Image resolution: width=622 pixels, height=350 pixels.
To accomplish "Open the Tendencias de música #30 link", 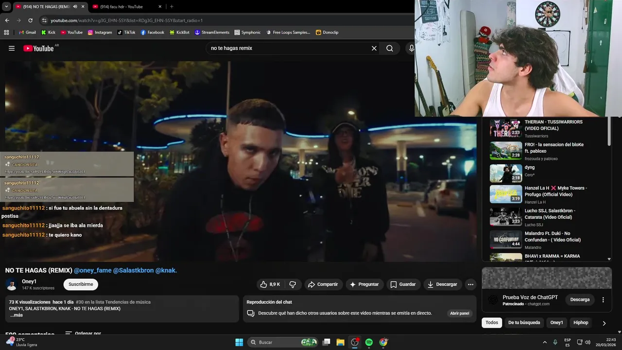I will 113,302.
